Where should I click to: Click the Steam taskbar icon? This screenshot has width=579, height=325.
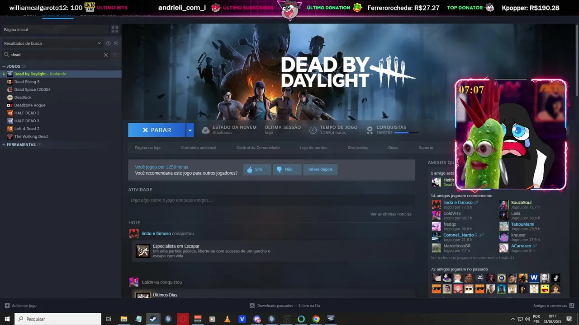click(x=153, y=319)
